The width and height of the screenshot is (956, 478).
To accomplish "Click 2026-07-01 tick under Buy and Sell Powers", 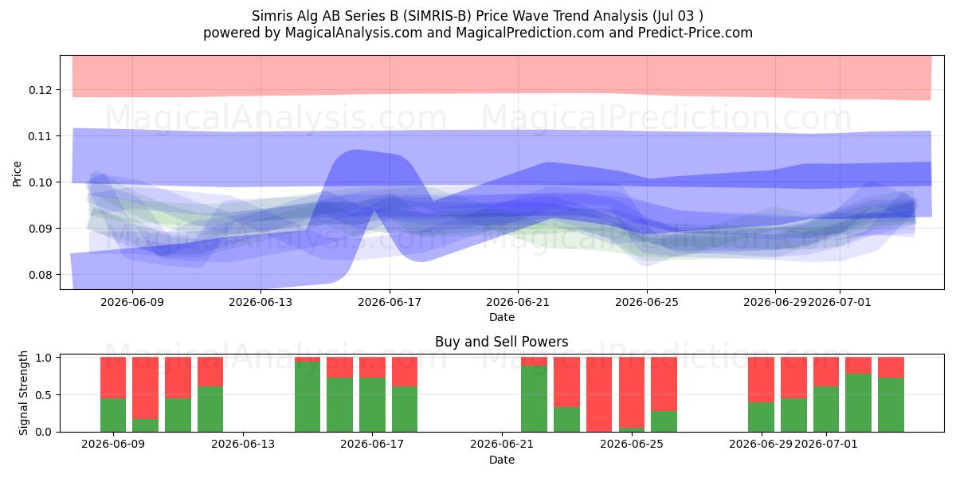I will point(826,445).
